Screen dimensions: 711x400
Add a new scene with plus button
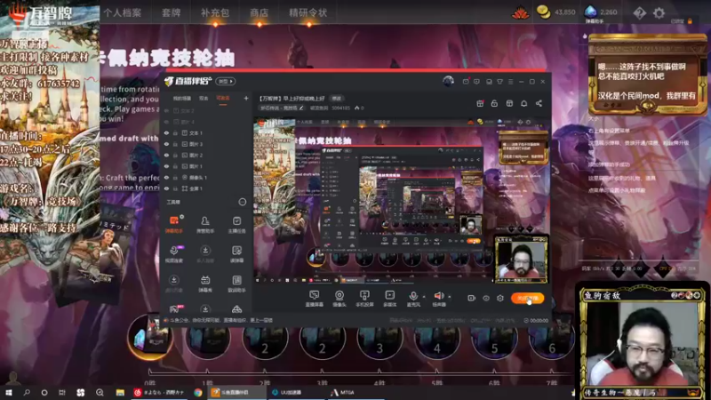tap(246, 98)
